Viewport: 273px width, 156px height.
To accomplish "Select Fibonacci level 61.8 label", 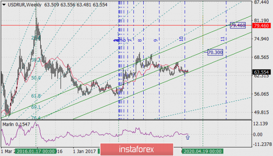I will tap(36, 96).
